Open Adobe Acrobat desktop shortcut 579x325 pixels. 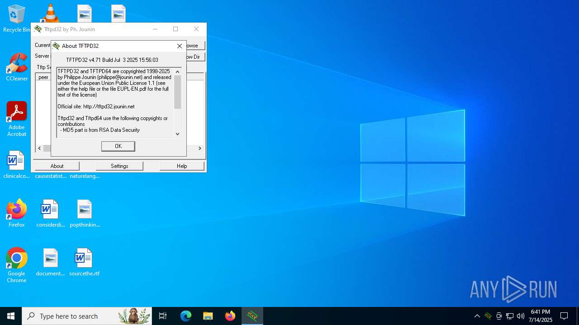coord(17,119)
